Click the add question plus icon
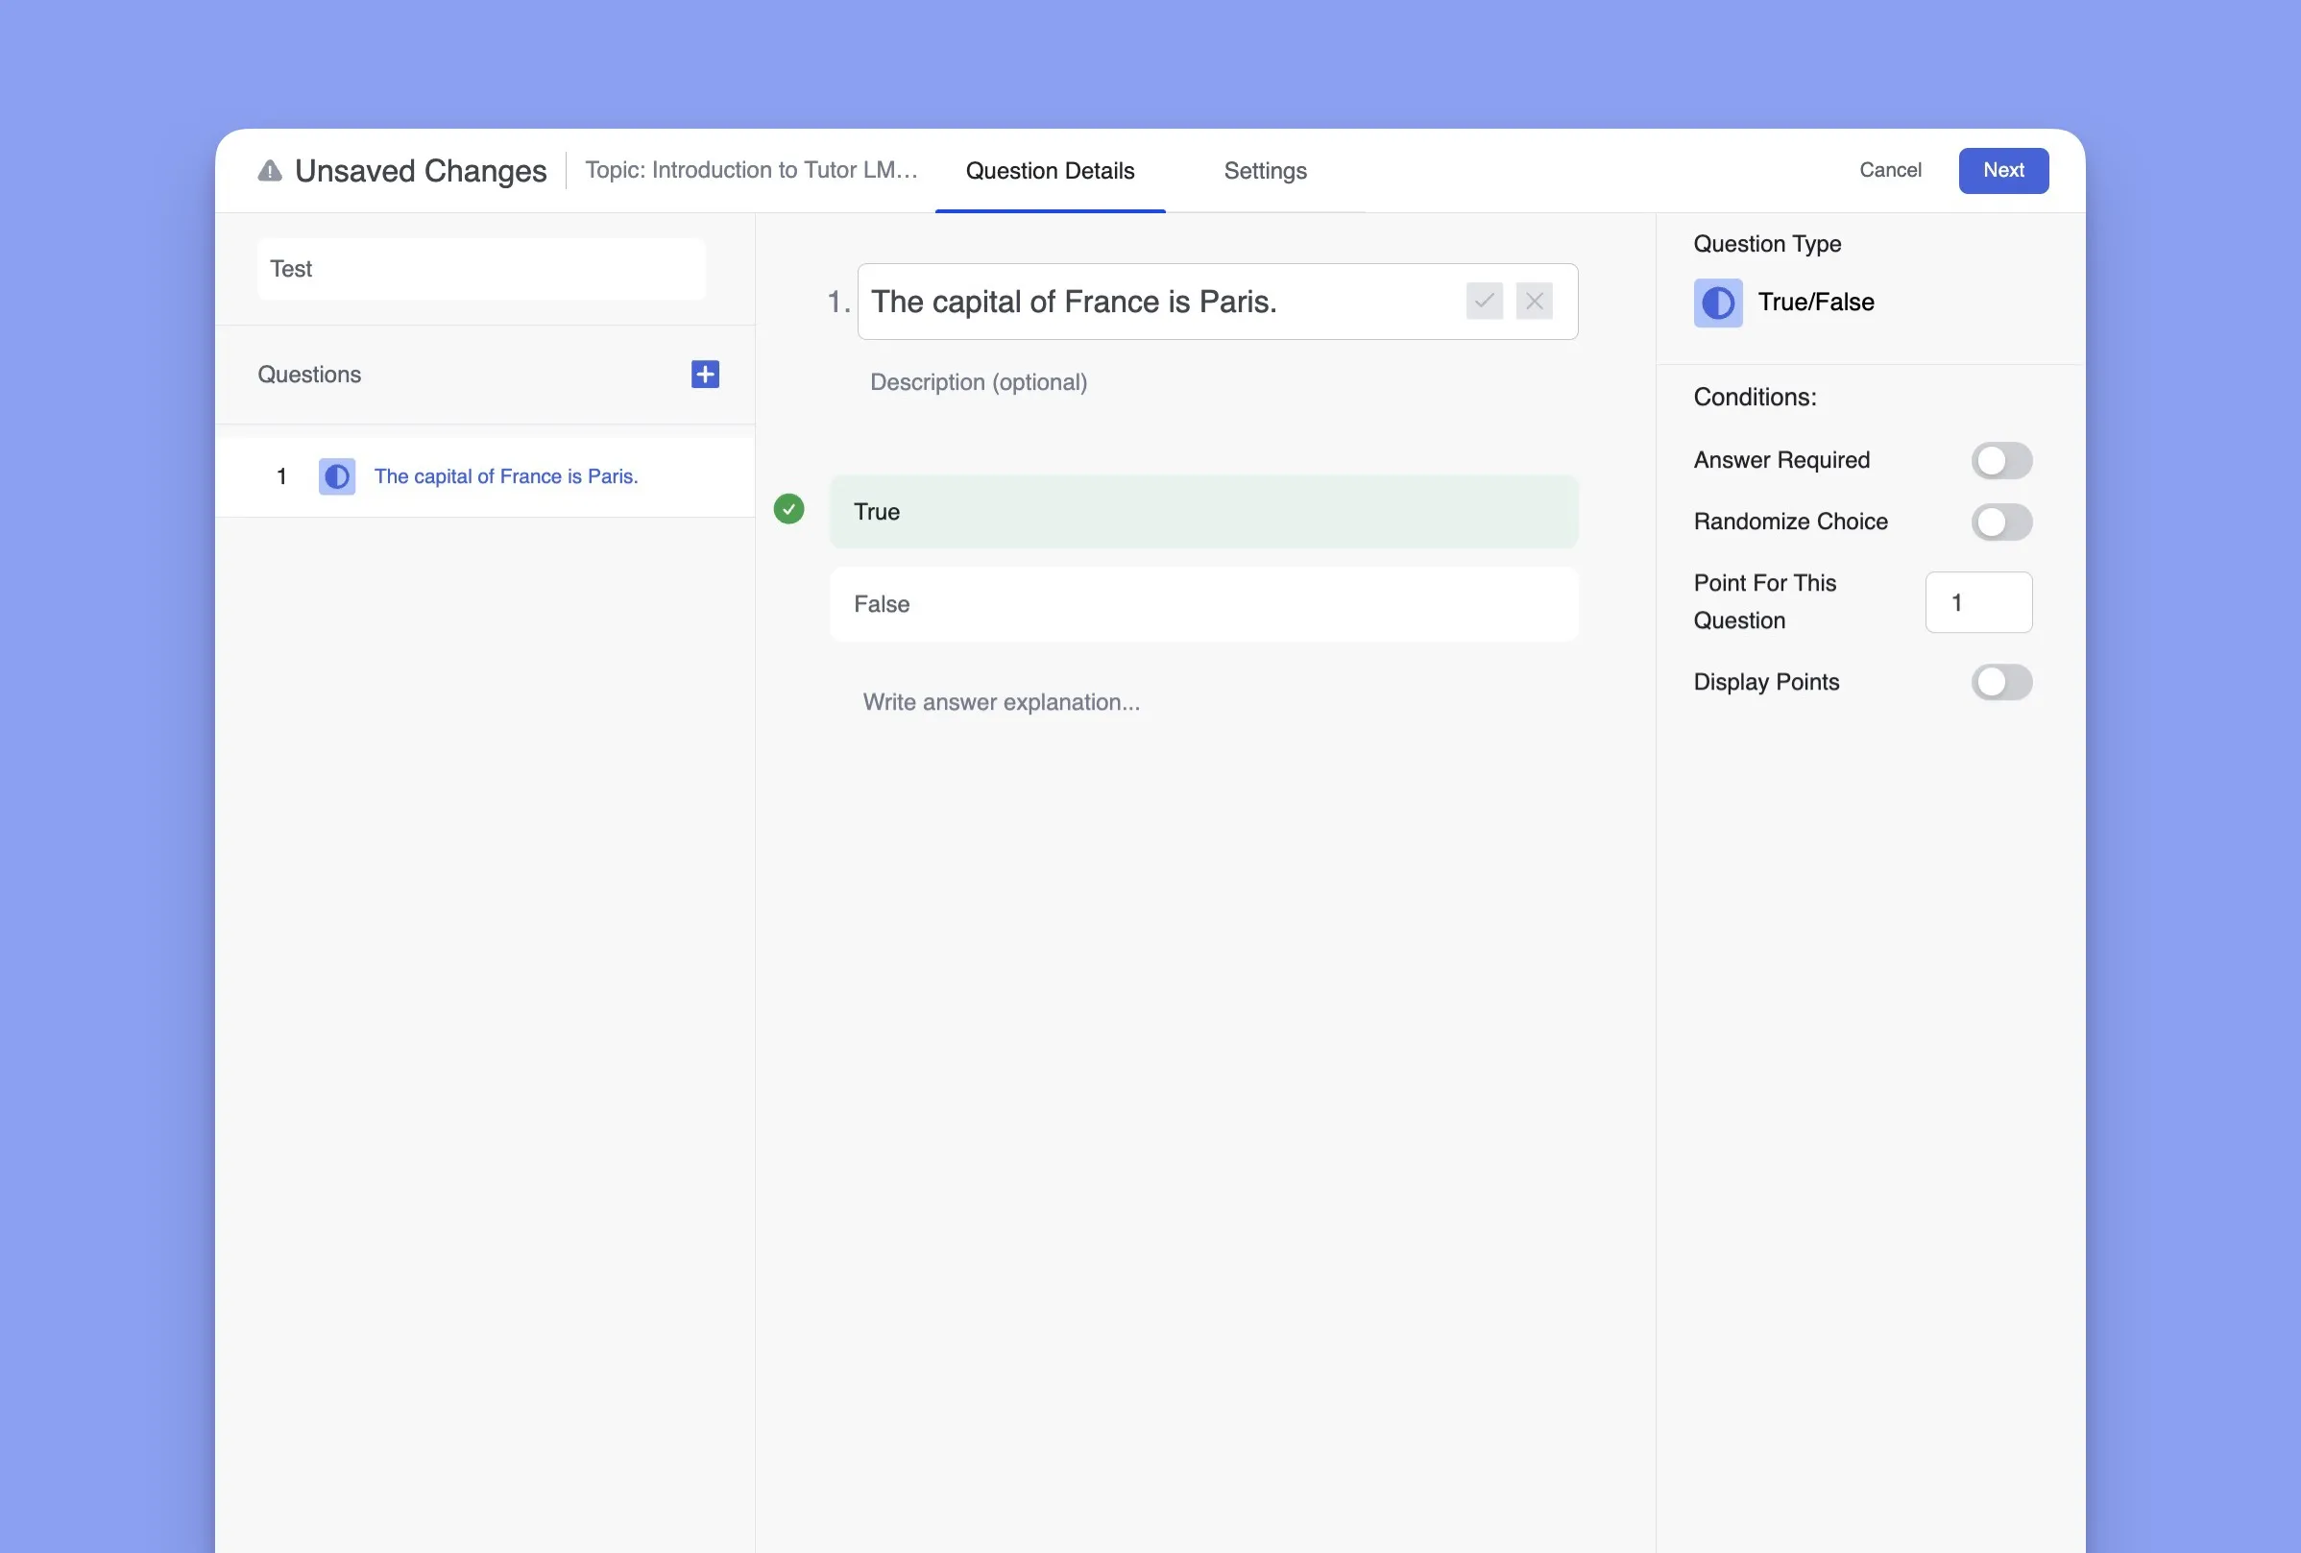The image size is (2301, 1553). click(x=705, y=375)
